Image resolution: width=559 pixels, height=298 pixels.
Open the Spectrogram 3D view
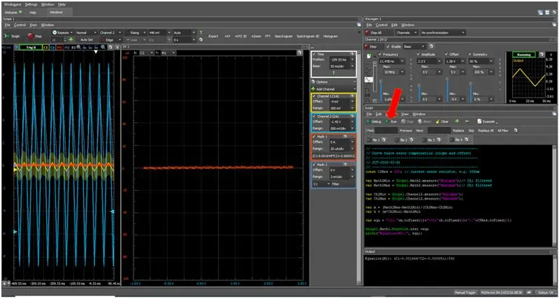[308, 36]
